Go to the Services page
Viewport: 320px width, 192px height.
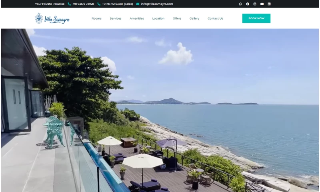pyautogui.click(x=116, y=18)
